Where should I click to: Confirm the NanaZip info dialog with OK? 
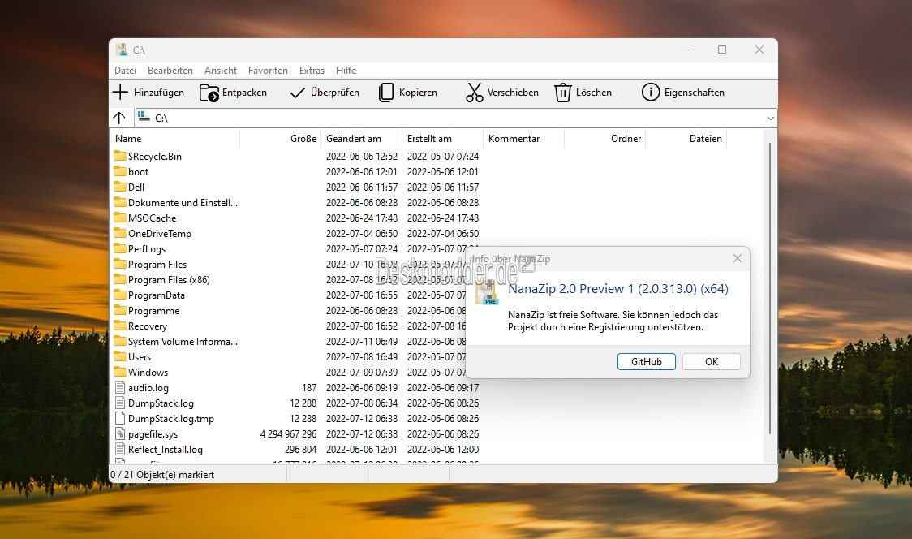click(x=712, y=361)
